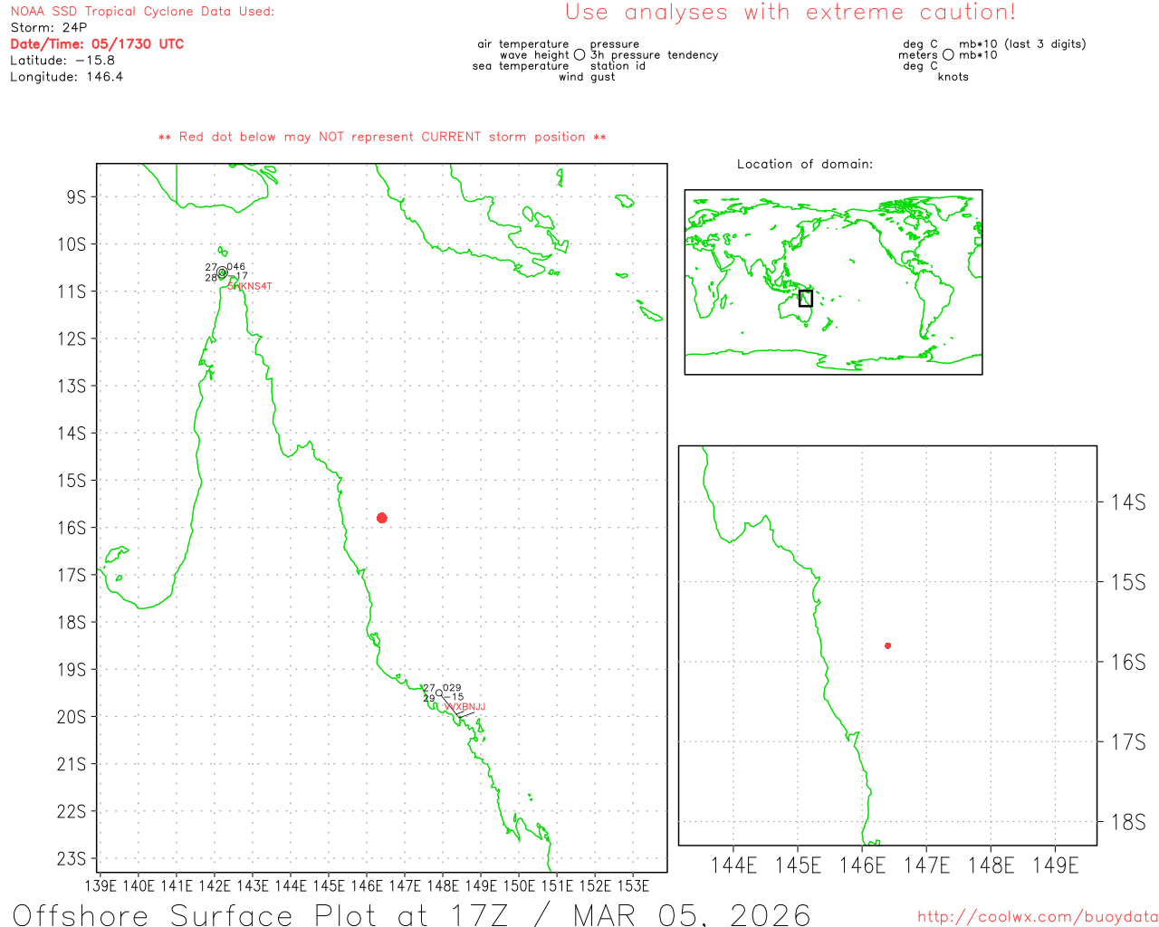Click the small red dot in zoomed inset map

click(888, 645)
